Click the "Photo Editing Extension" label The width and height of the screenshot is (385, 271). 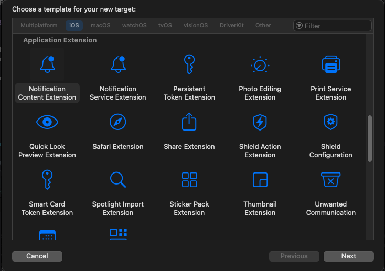pos(260,93)
